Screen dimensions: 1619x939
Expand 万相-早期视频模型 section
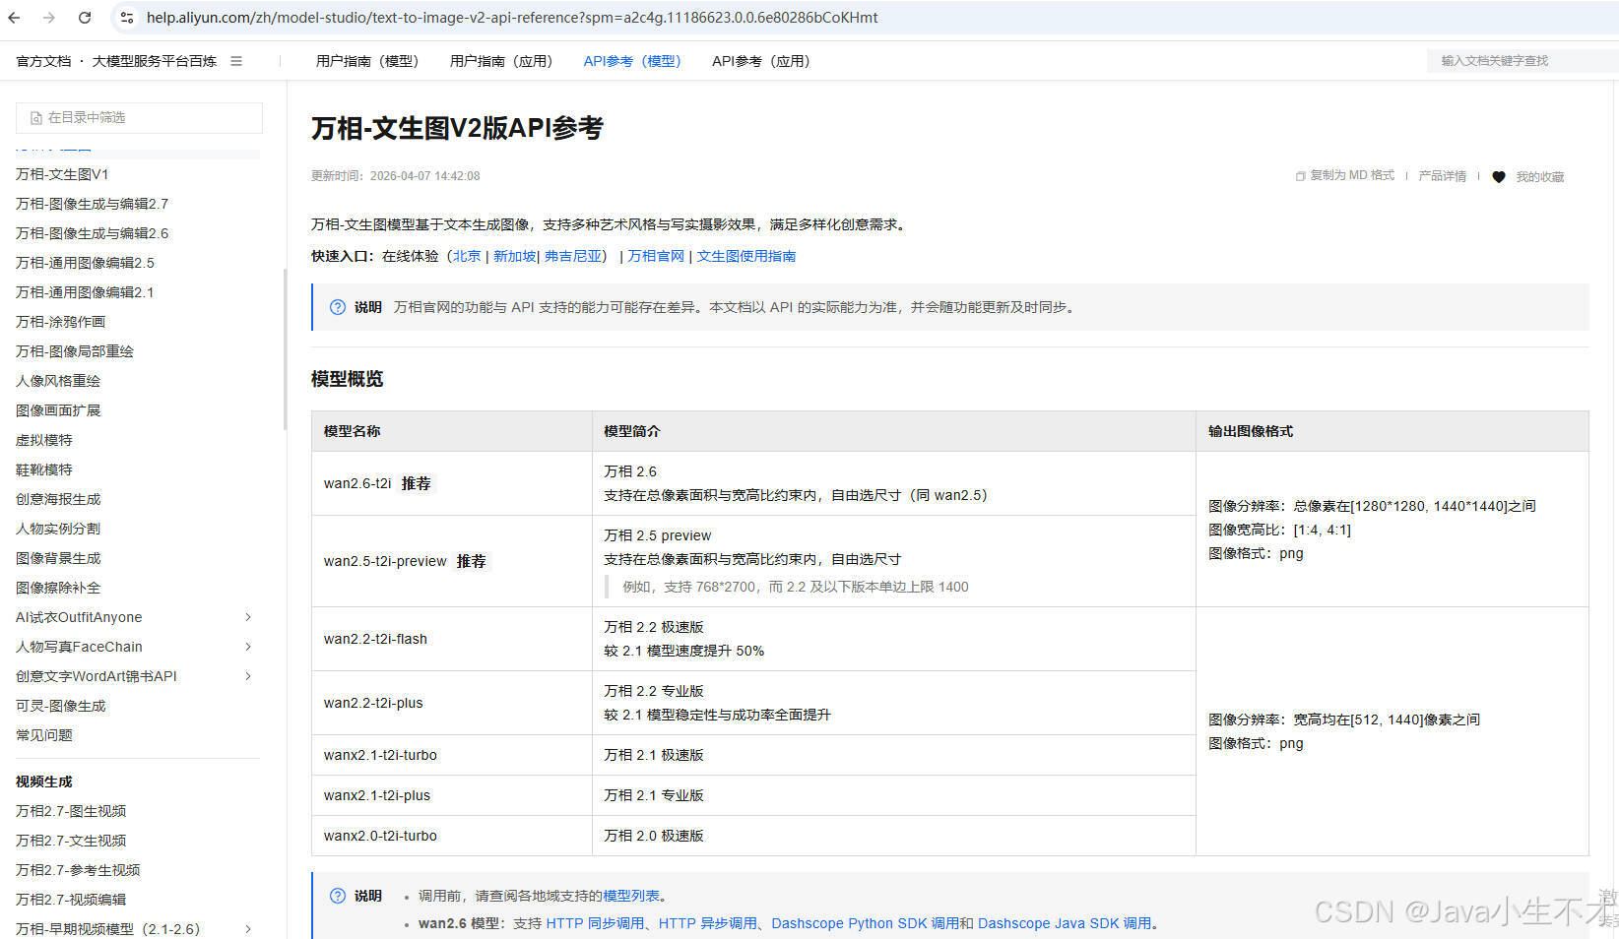[x=248, y=929]
